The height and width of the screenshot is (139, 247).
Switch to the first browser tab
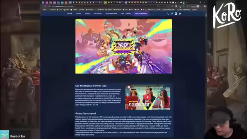[x=43, y=2]
